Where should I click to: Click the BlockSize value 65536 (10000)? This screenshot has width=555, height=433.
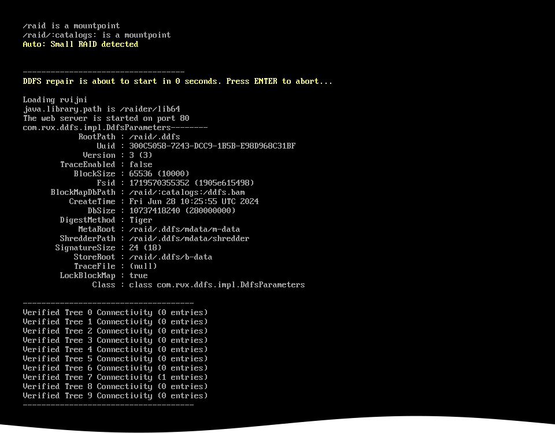tap(159, 173)
